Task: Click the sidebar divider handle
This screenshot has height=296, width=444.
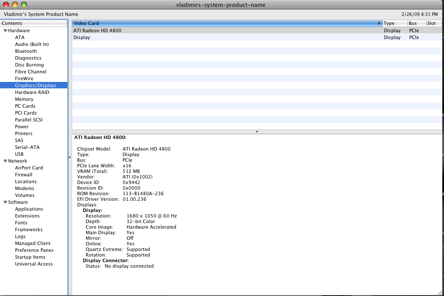Action: click(69, 157)
